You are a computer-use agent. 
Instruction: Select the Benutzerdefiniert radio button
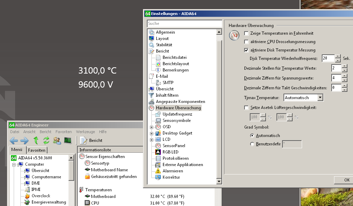click(x=252, y=144)
